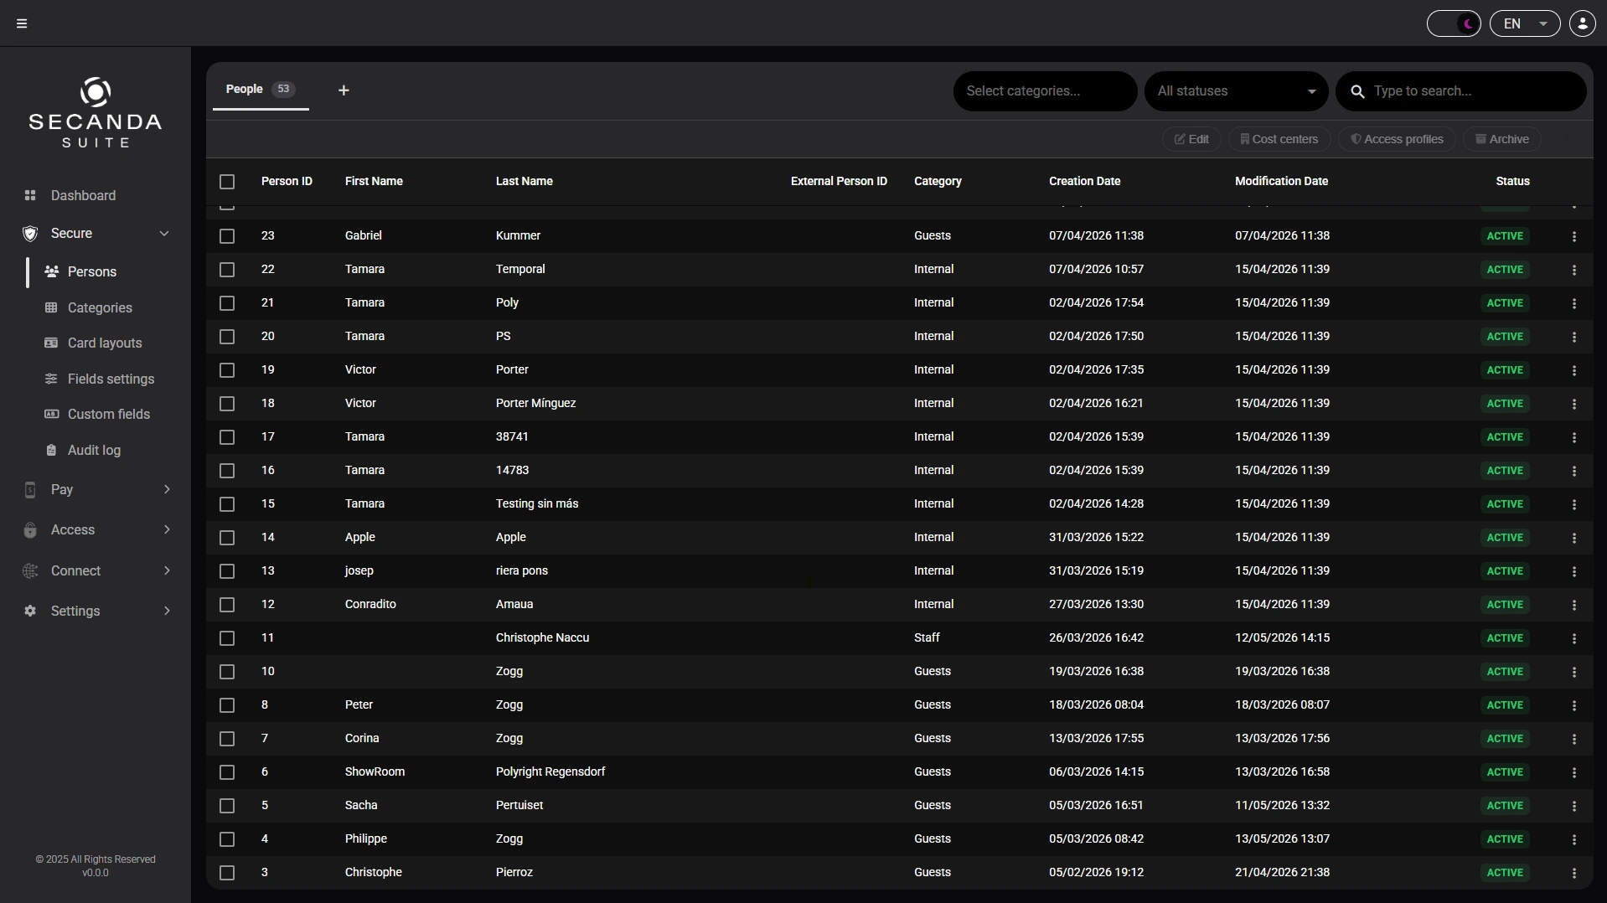Open Fields settings menu item
Viewport: 1607px width, 903px height.
[111, 379]
